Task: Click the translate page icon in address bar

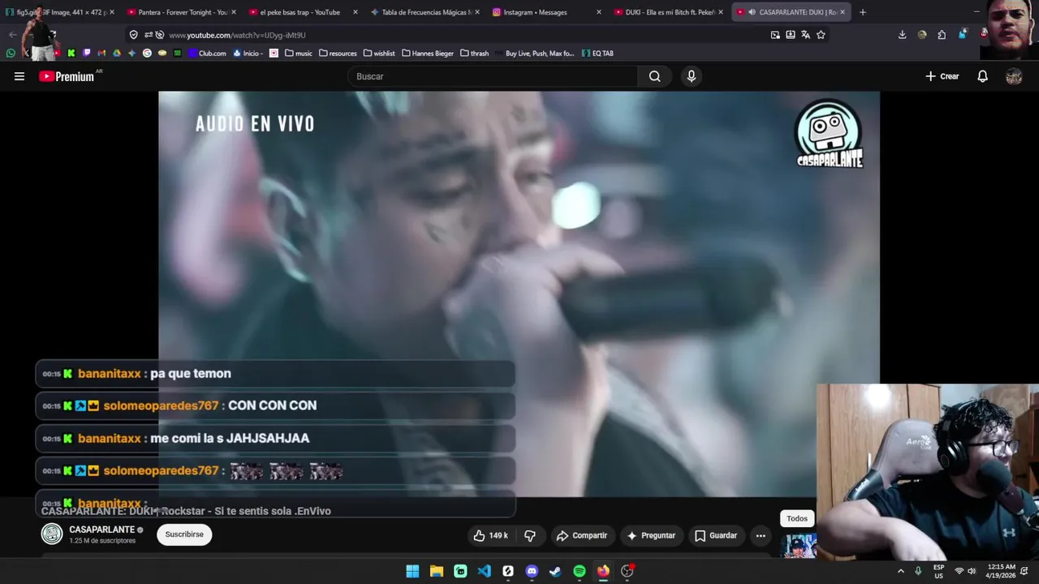Action: pos(805,35)
